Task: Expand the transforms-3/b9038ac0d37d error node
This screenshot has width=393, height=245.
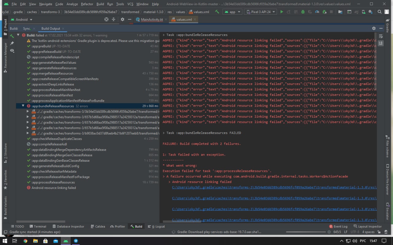Action: [27, 133]
